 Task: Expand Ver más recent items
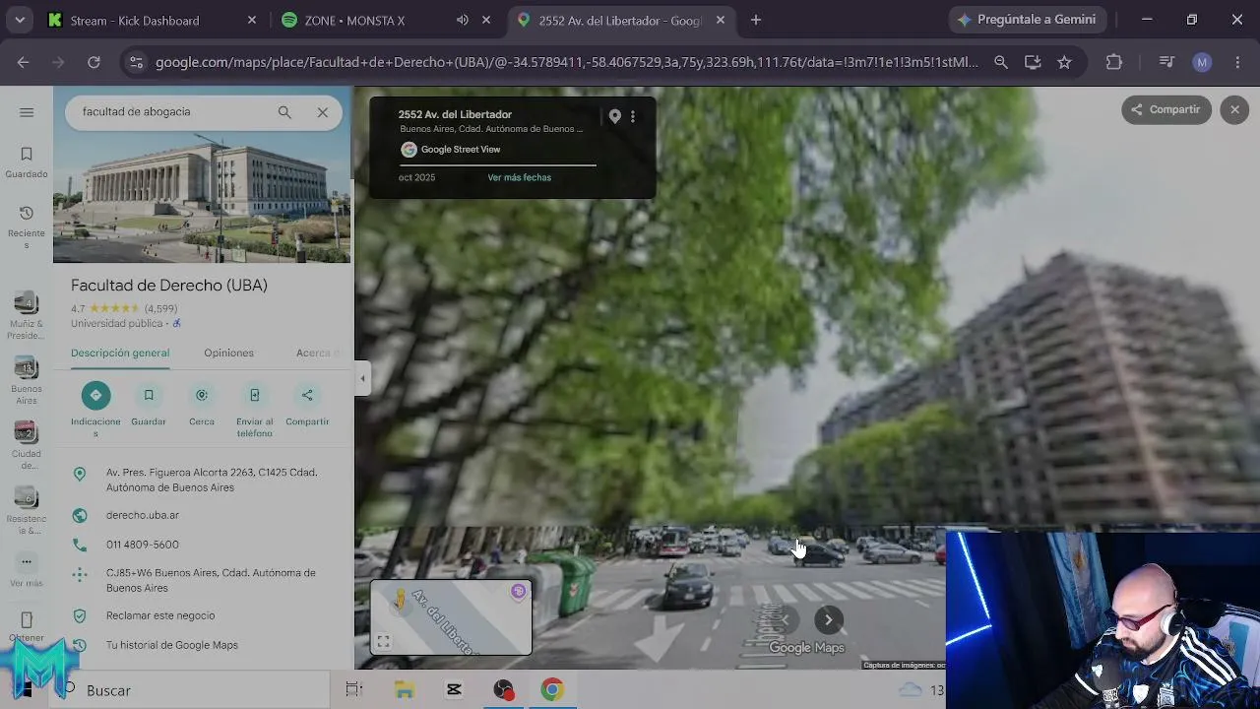pyautogui.click(x=27, y=571)
